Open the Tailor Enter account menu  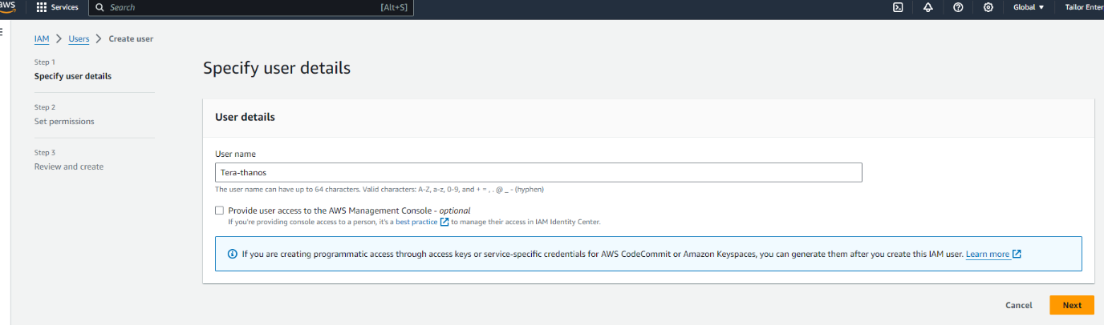click(x=1083, y=7)
